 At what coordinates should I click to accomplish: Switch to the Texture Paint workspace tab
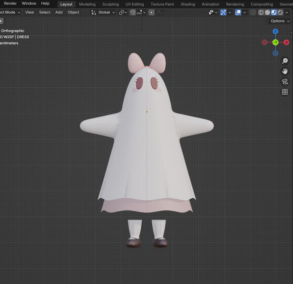(x=162, y=4)
